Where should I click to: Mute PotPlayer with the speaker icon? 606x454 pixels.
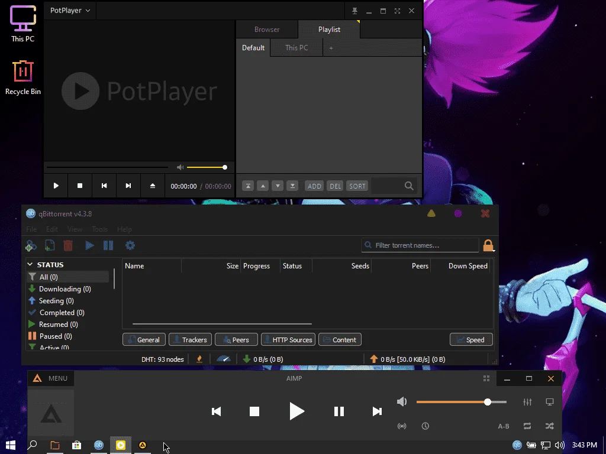point(180,167)
